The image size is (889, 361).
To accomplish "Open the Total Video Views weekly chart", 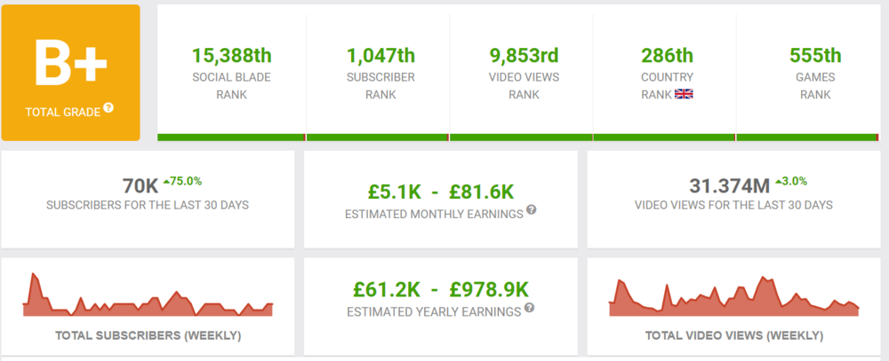I will point(733,296).
